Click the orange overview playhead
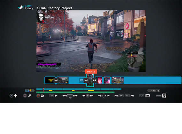Screen dimensions: 182x134 [43, 90]
